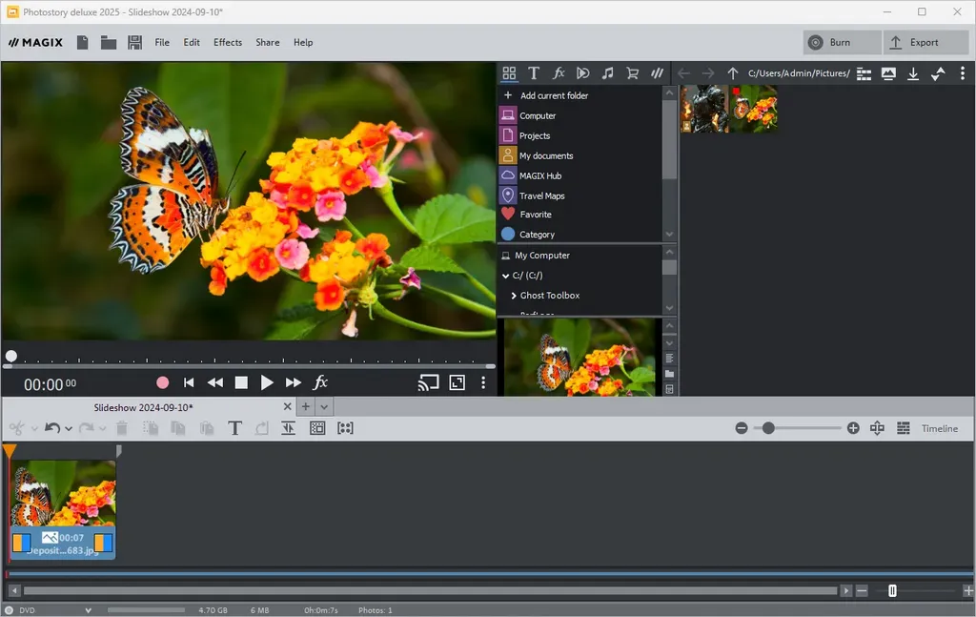The width and height of the screenshot is (976, 617).
Task: Jump to the beginning of the slideshow
Action: 189,382
